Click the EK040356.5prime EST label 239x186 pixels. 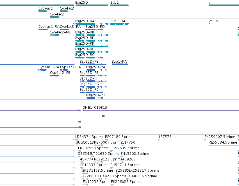point(142,176)
